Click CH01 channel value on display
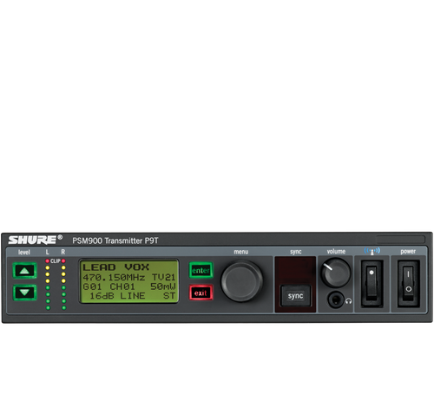 (122, 286)
